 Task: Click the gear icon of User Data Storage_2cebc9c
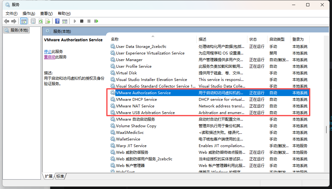pyautogui.click(x=113, y=46)
